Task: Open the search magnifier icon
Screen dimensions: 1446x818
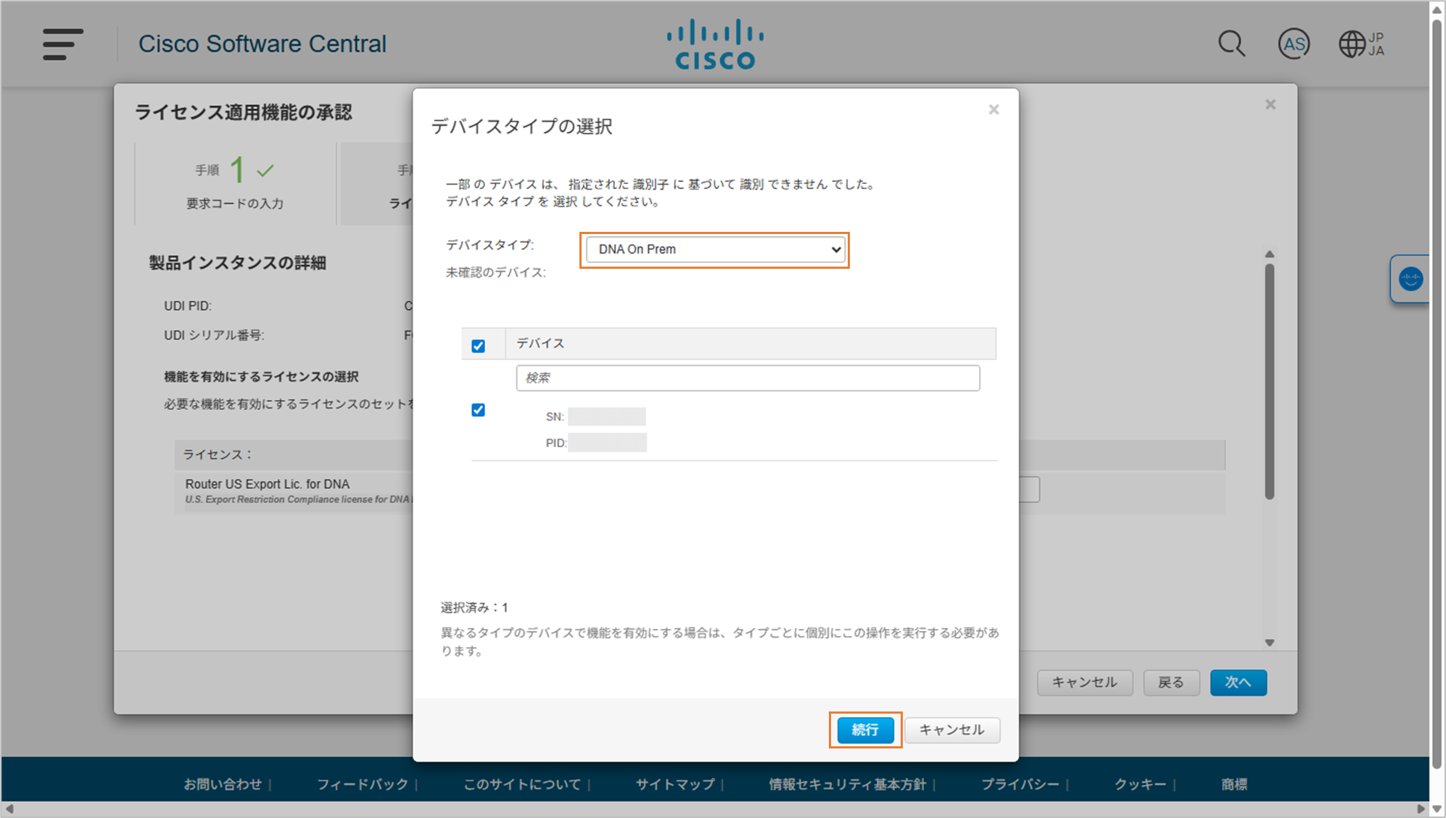Action: click(x=1231, y=44)
